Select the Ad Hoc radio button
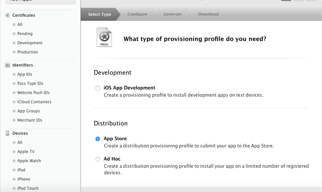Viewport: 322px width, 192px height. (98, 159)
